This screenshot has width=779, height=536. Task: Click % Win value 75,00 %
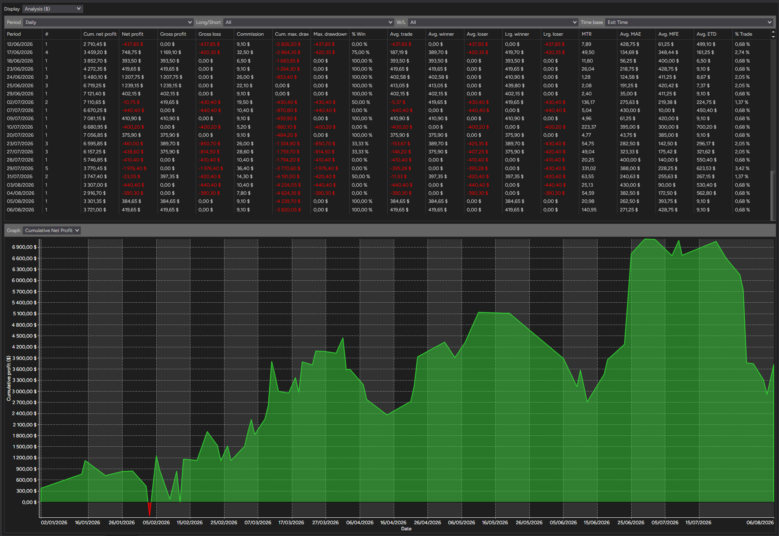[360, 52]
